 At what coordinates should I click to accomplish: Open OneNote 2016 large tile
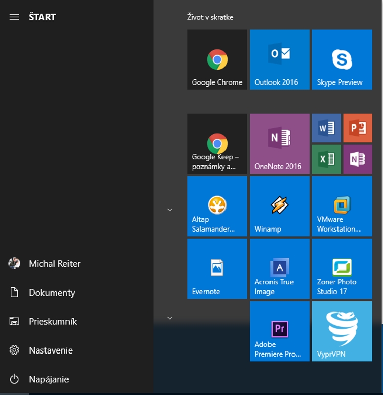(x=279, y=143)
